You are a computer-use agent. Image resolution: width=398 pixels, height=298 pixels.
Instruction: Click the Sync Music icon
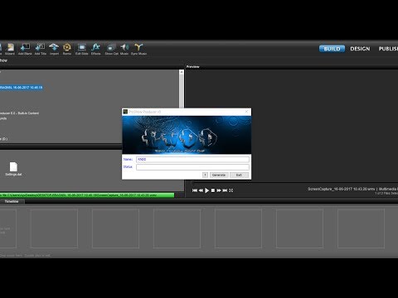pos(138,50)
